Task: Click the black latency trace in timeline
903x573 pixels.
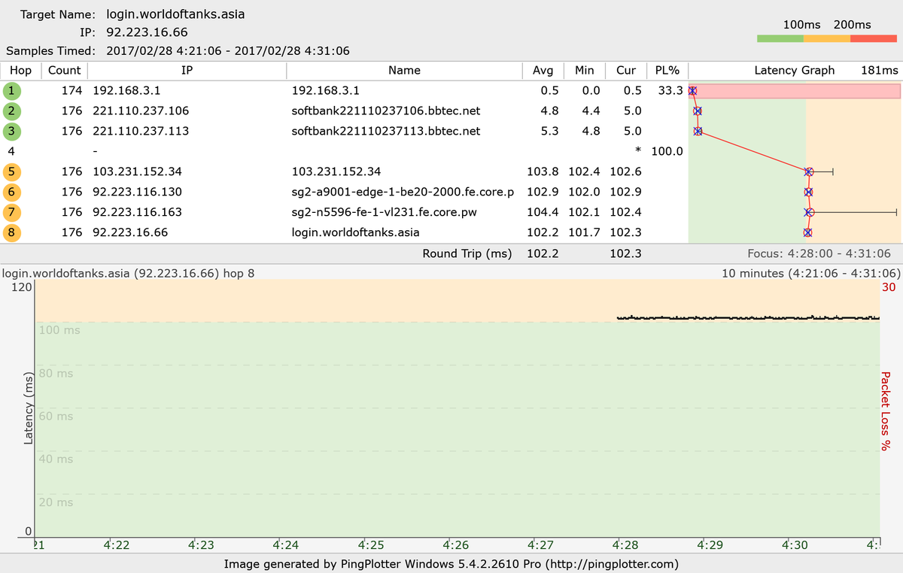Action: point(748,319)
